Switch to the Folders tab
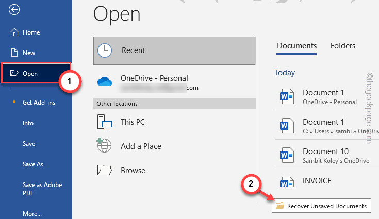The image size is (379, 219). click(343, 46)
